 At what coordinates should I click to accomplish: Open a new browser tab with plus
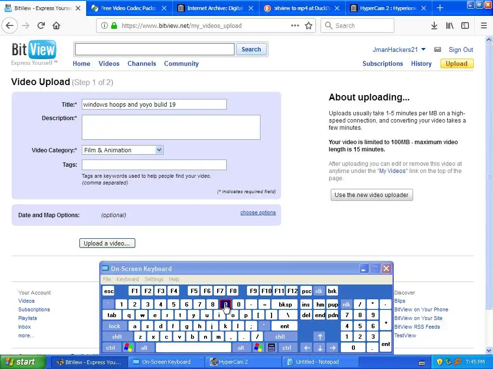tap(440, 8)
